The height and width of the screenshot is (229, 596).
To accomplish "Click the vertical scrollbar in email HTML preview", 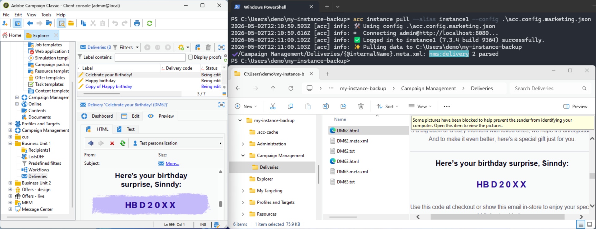I will coord(220,204).
